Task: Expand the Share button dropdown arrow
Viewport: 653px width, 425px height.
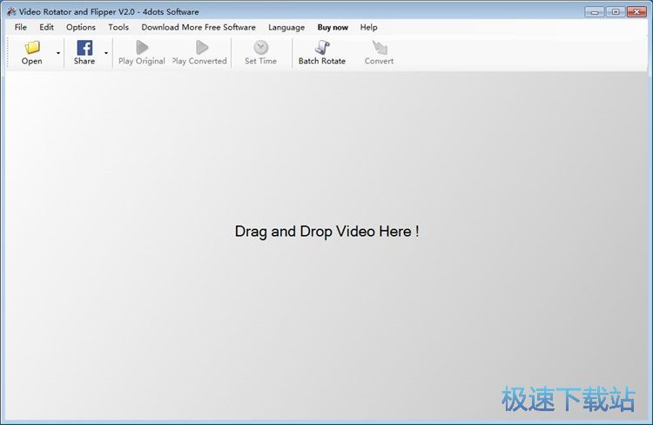Action: tap(106, 53)
